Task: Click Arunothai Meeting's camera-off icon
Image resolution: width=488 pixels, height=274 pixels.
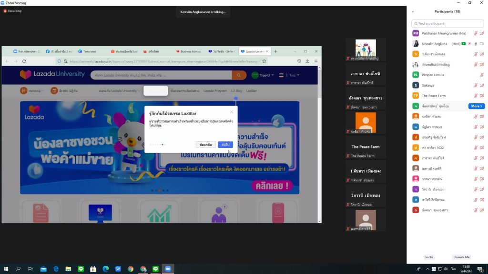Action: coord(482,65)
